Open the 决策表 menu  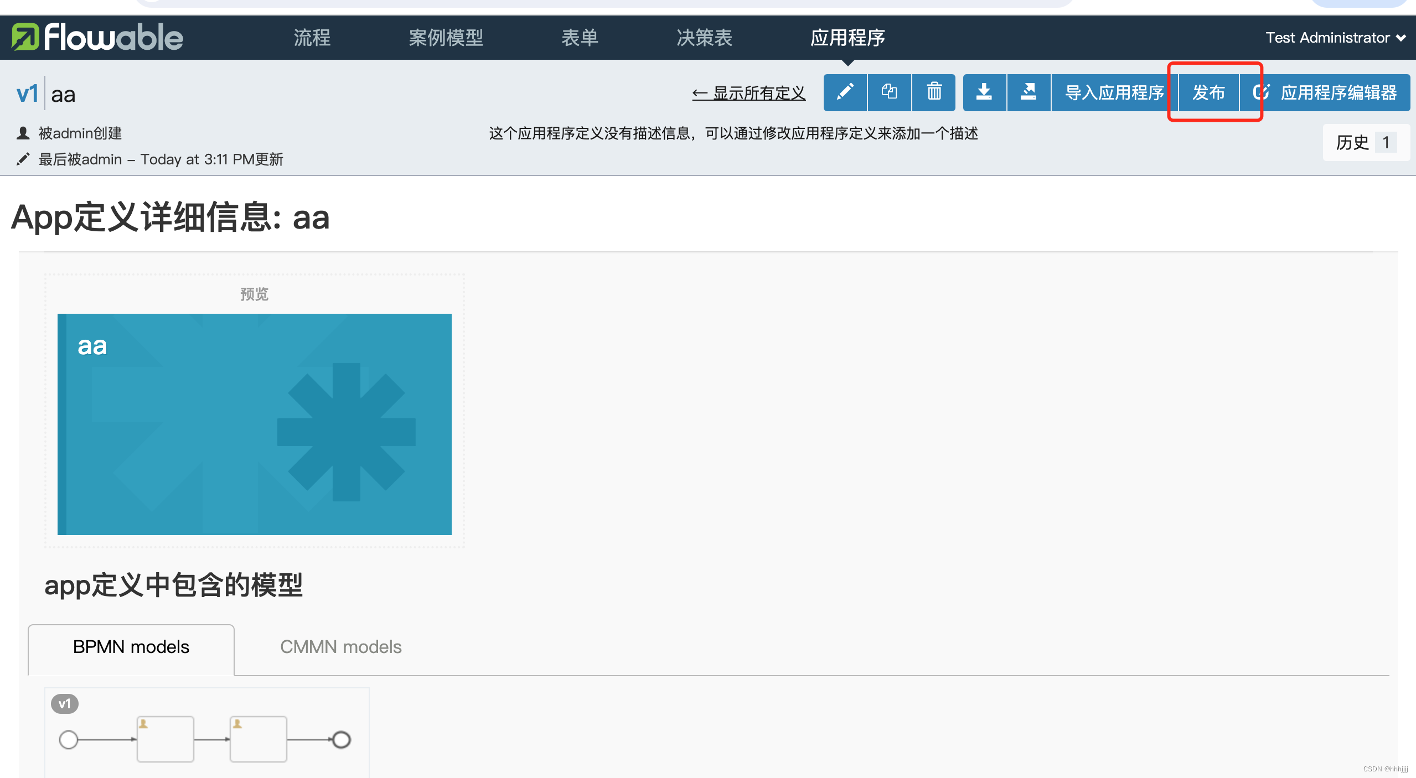tap(705, 38)
